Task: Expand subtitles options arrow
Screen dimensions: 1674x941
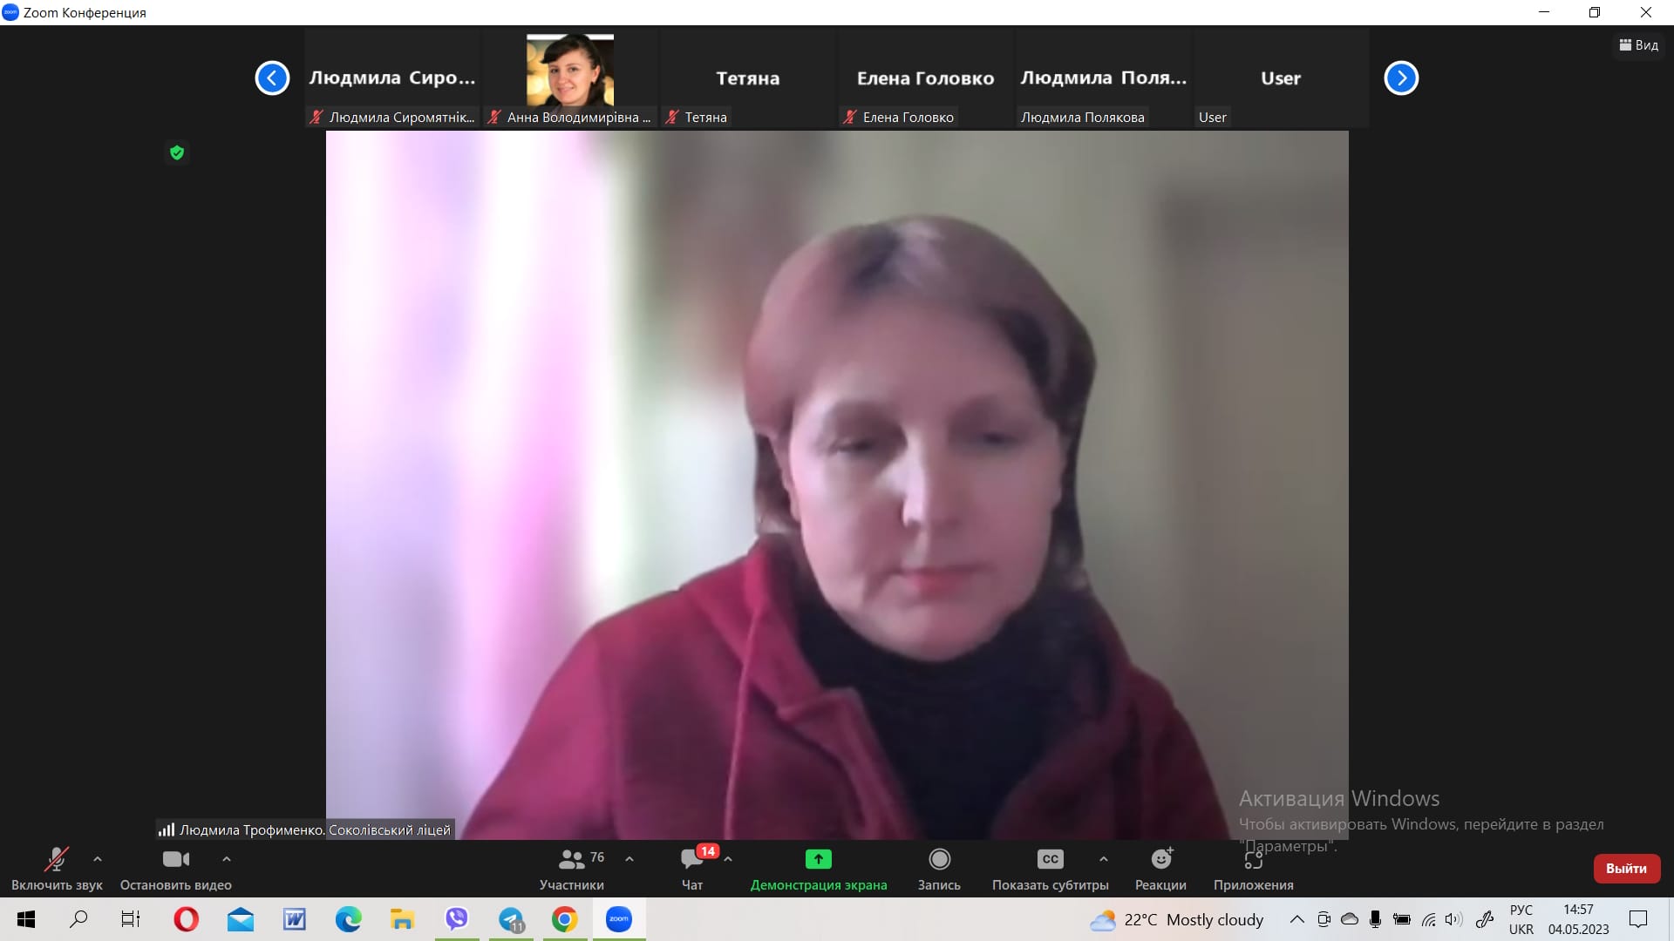Action: click(x=1104, y=859)
